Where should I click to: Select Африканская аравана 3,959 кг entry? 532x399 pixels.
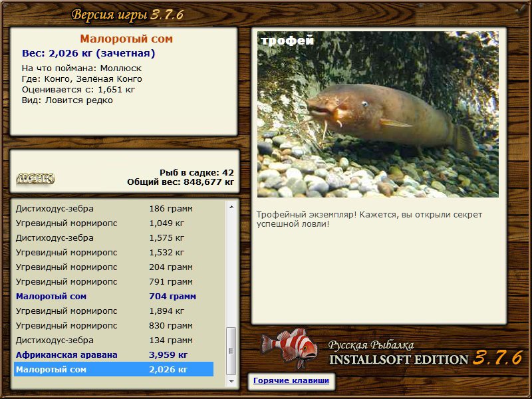(x=114, y=354)
